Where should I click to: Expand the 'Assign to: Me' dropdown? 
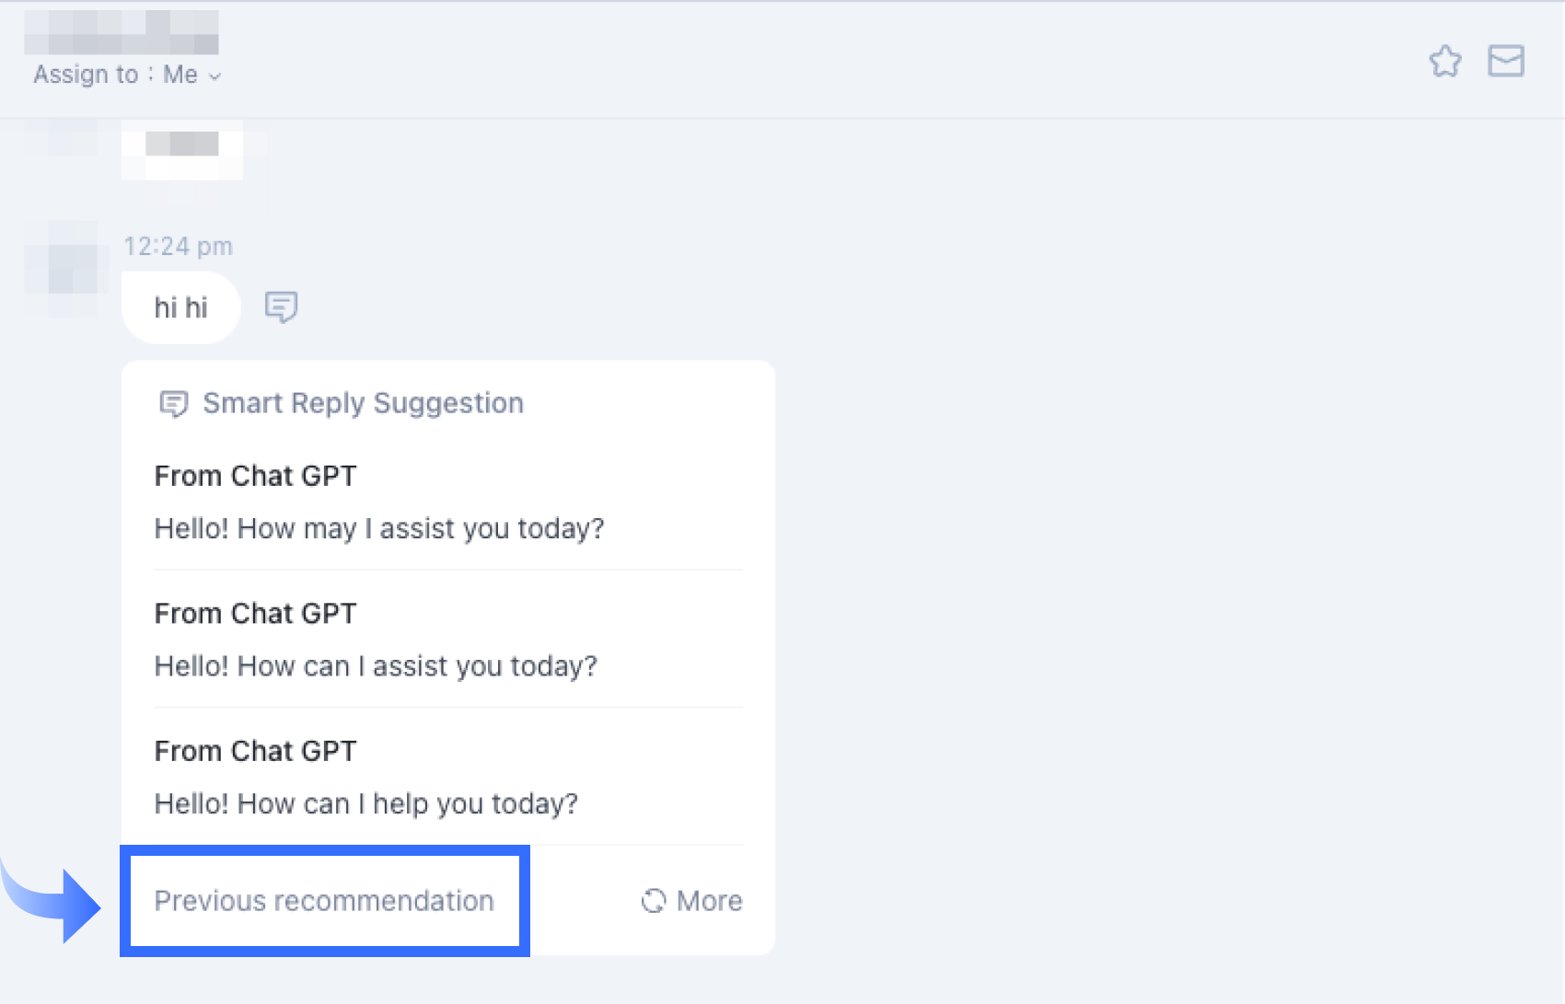[x=125, y=75]
